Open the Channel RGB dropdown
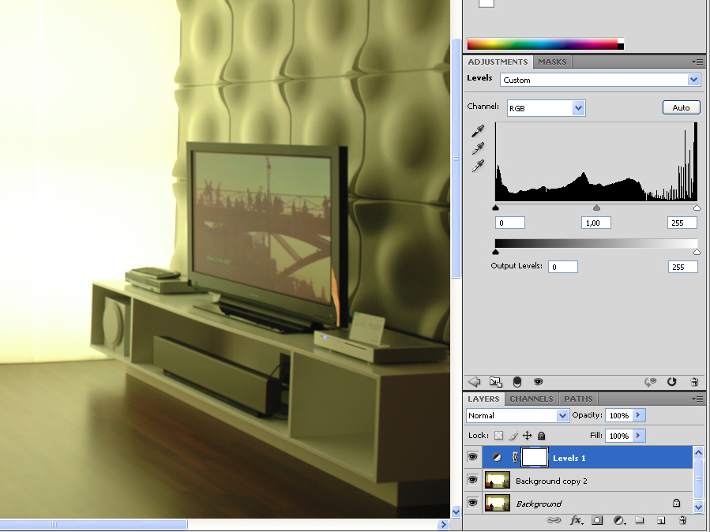The width and height of the screenshot is (710, 532). click(546, 108)
